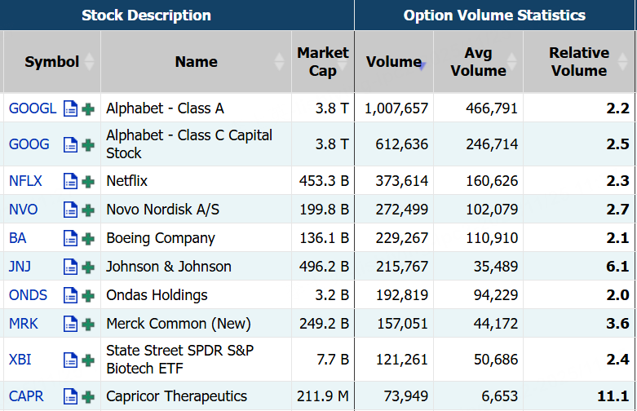Open the document icon in the NFLX row

pos(70,182)
